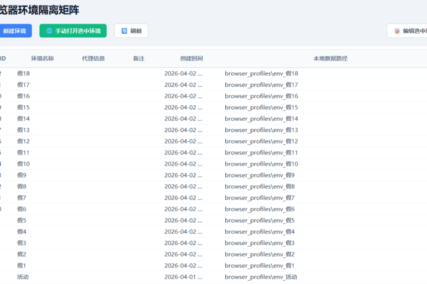Select the environment named 假3
427x284 pixels.
(x=22, y=243)
